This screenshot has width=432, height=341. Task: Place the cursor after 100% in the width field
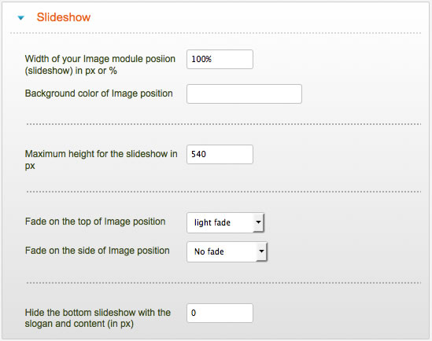point(212,59)
